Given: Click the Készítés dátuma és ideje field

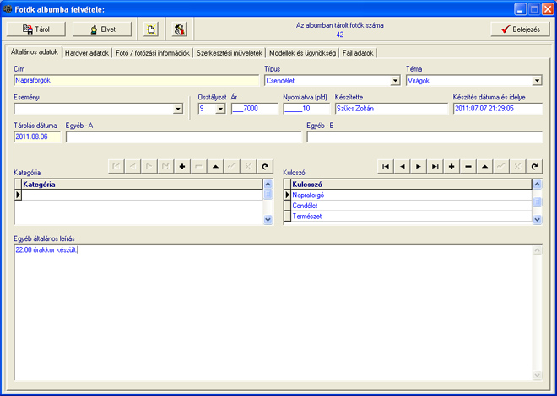Looking at the screenshot, I should [x=498, y=109].
